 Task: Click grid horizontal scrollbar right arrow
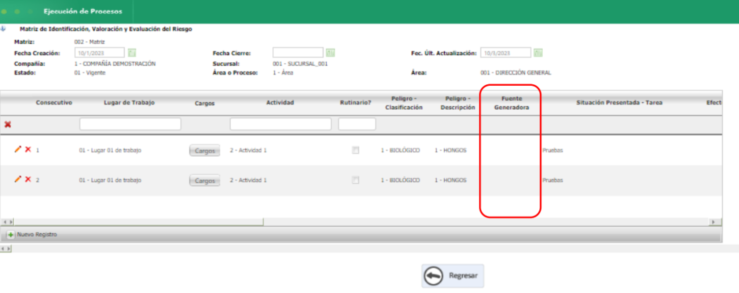714,222
